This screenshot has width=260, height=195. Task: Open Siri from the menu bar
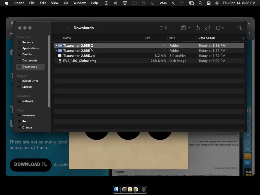pos(217,3)
